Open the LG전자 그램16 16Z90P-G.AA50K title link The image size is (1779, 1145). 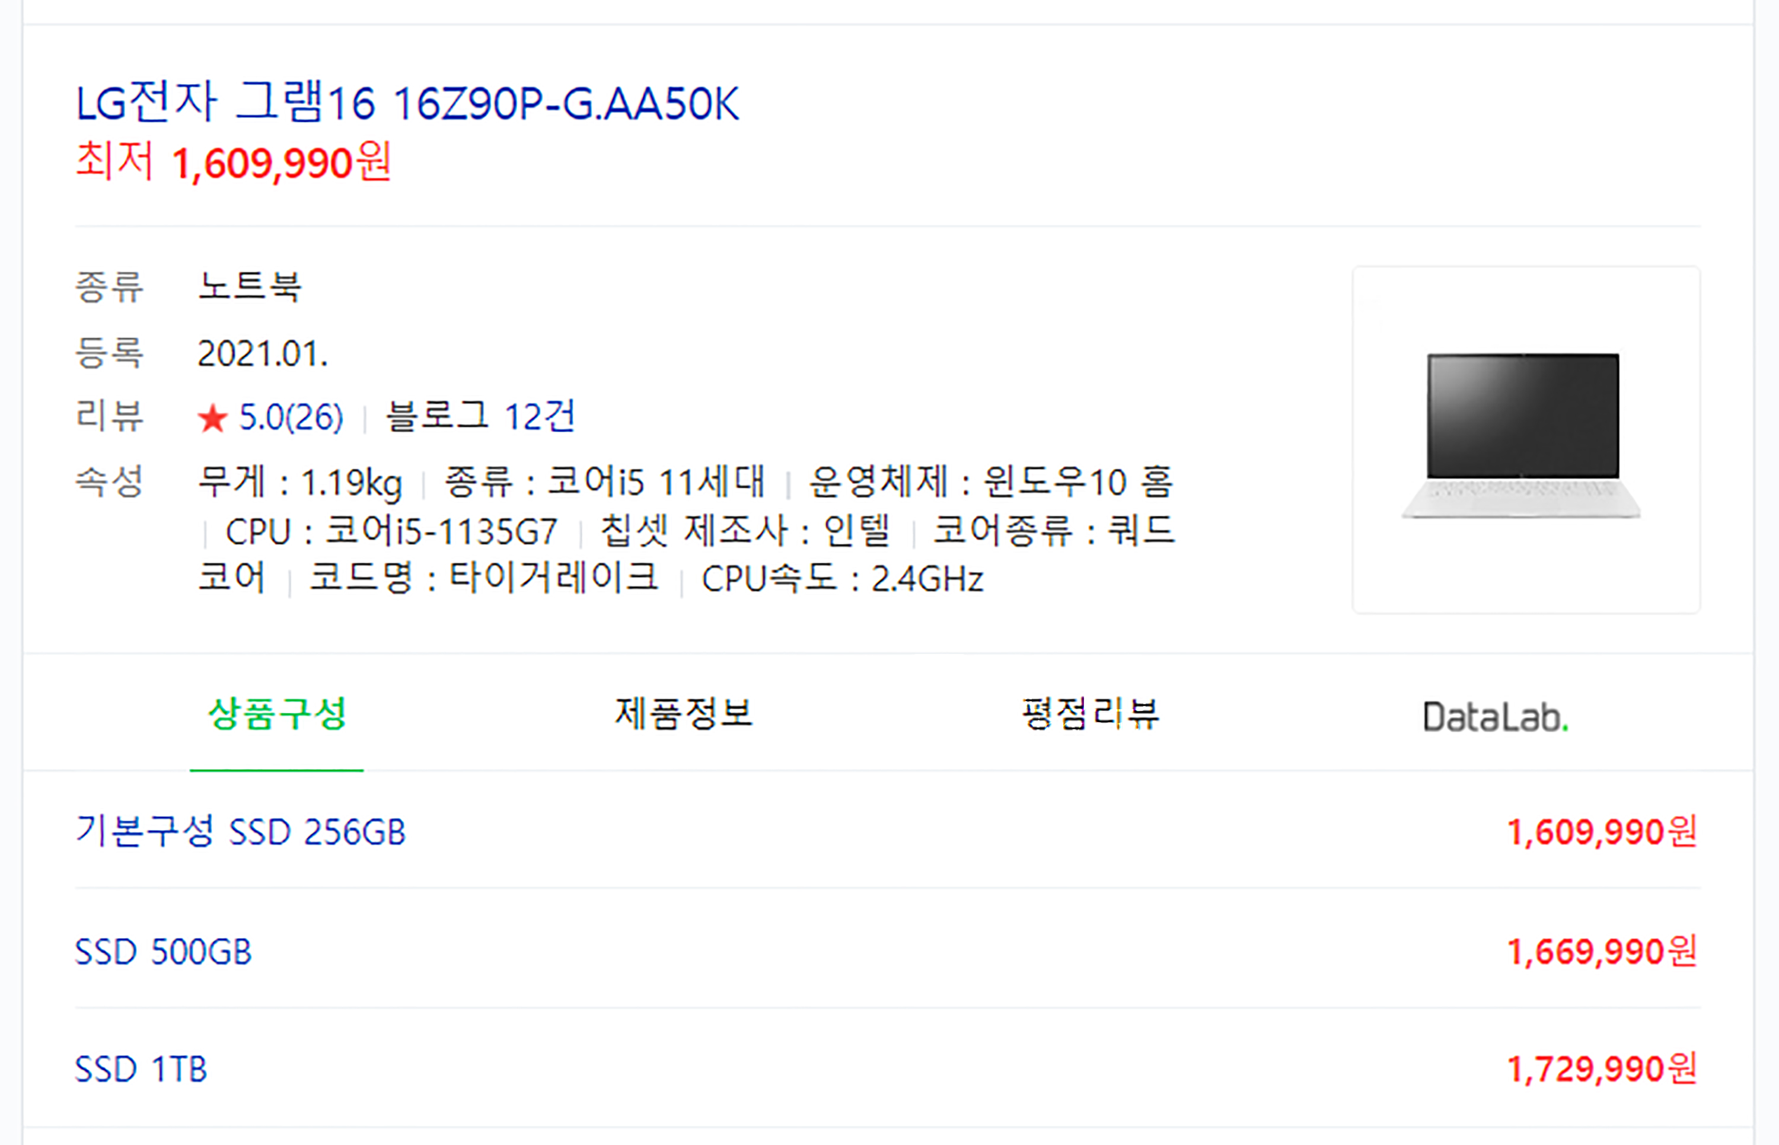click(407, 103)
